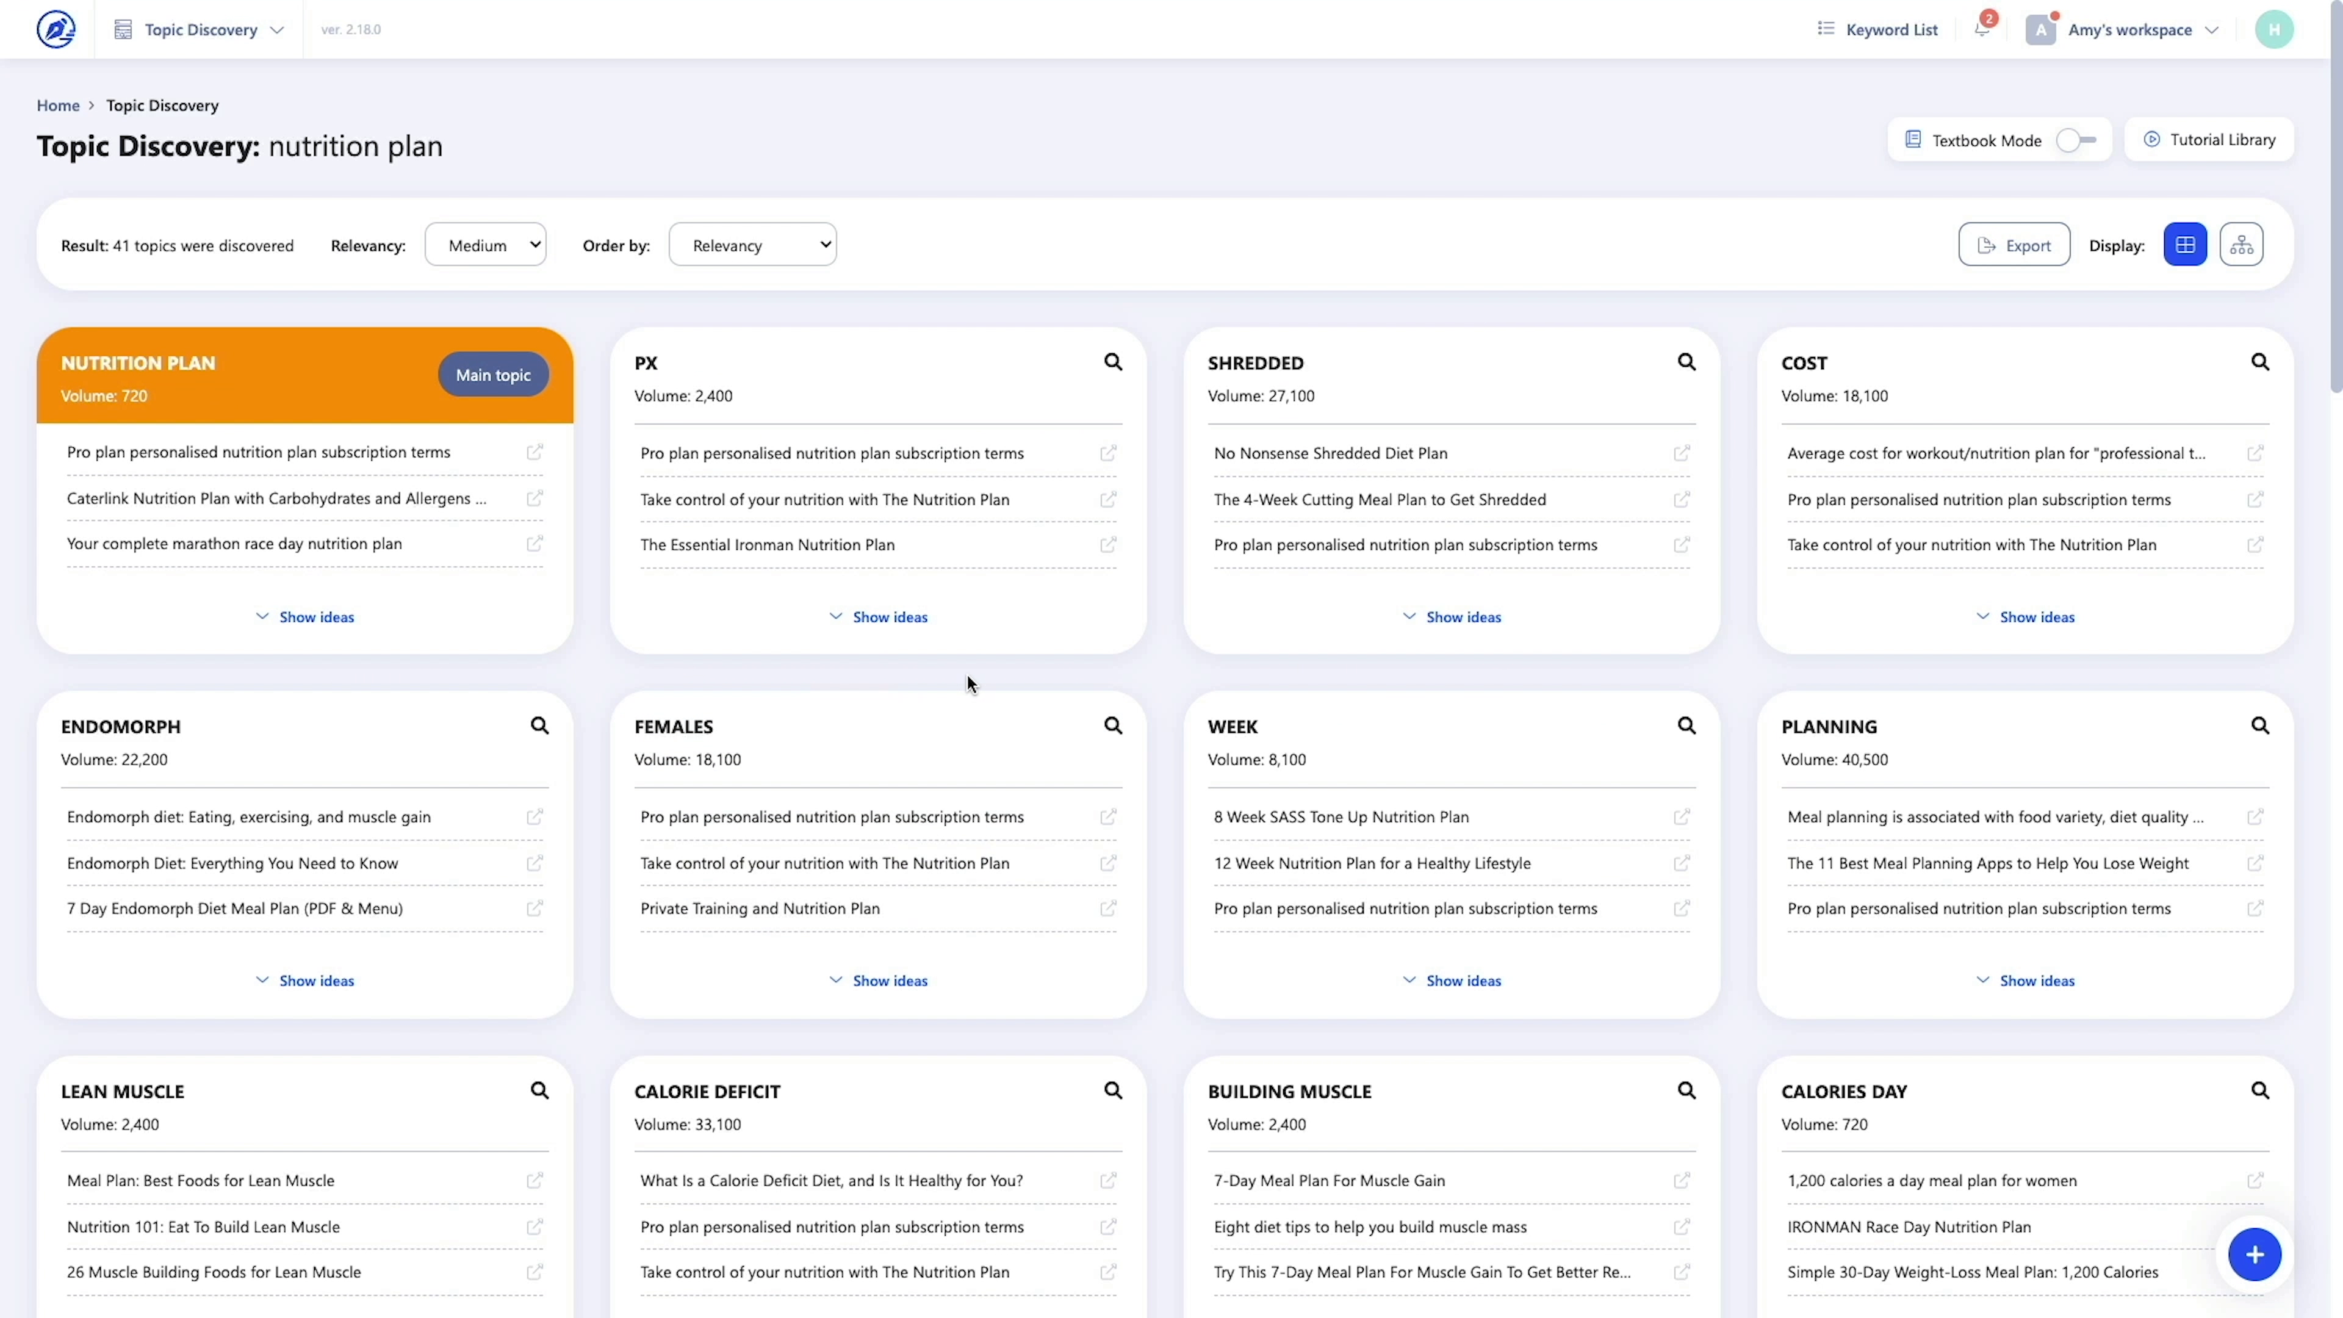The height and width of the screenshot is (1318, 2343).
Task: Open external link for 7 Day Endomorph Diet Meal Plan
Action: [x=535, y=908]
